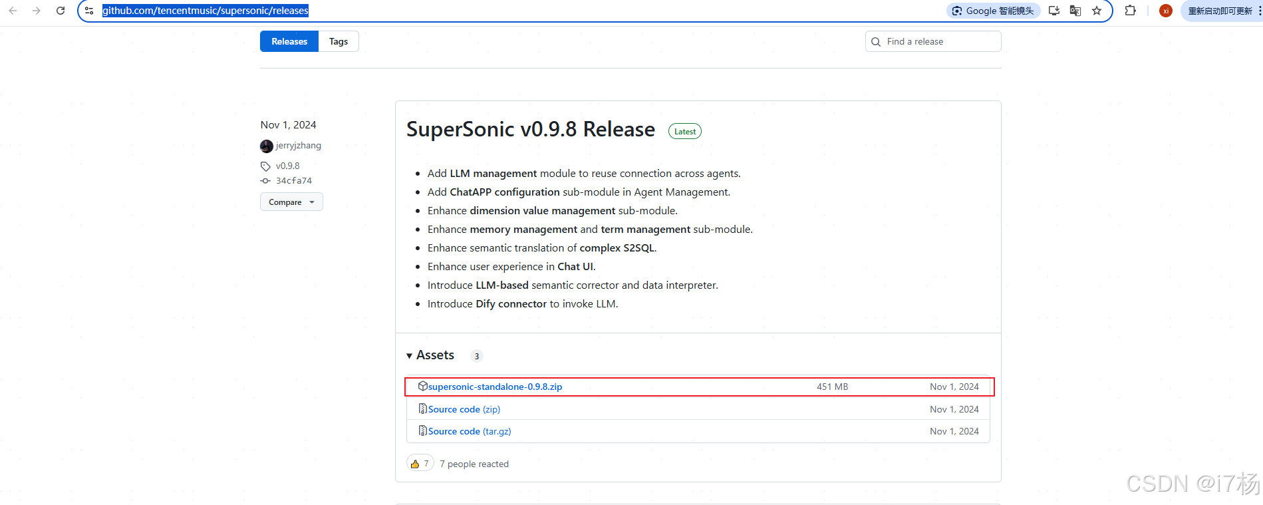This screenshot has height=505, width=1263.
Task: Click jerryjzhang's avatar image
Action: tap(267, 146)
